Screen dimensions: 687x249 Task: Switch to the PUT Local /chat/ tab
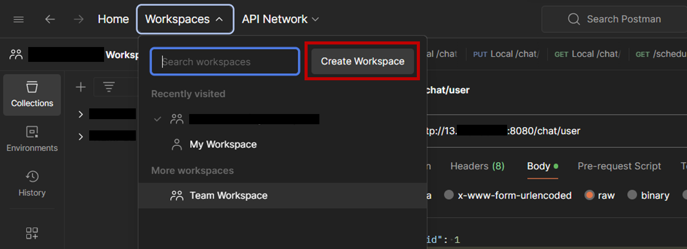[x=506, y=54]
